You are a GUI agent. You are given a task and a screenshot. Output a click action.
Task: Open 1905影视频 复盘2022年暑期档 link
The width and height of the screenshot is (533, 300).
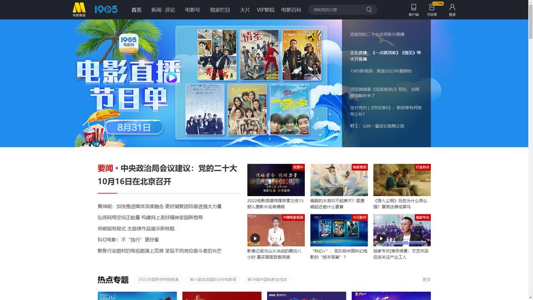point(381,71)
